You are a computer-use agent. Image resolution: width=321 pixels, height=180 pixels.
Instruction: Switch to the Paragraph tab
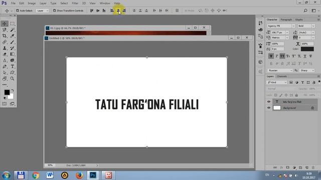pyautogui.click(x=286, y=19)
